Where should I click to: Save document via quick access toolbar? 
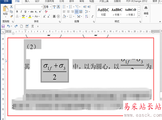point(3,26)
